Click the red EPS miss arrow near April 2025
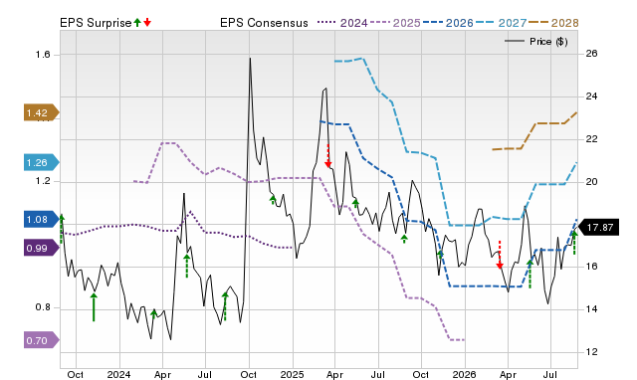The height and width of the screenshot is (380, 637). click(328, 156)
